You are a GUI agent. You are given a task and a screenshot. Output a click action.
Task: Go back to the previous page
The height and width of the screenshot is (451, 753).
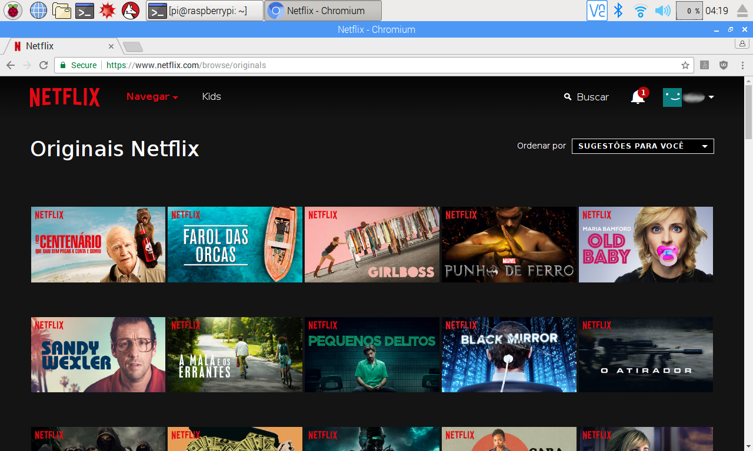[x=11, y=65]
